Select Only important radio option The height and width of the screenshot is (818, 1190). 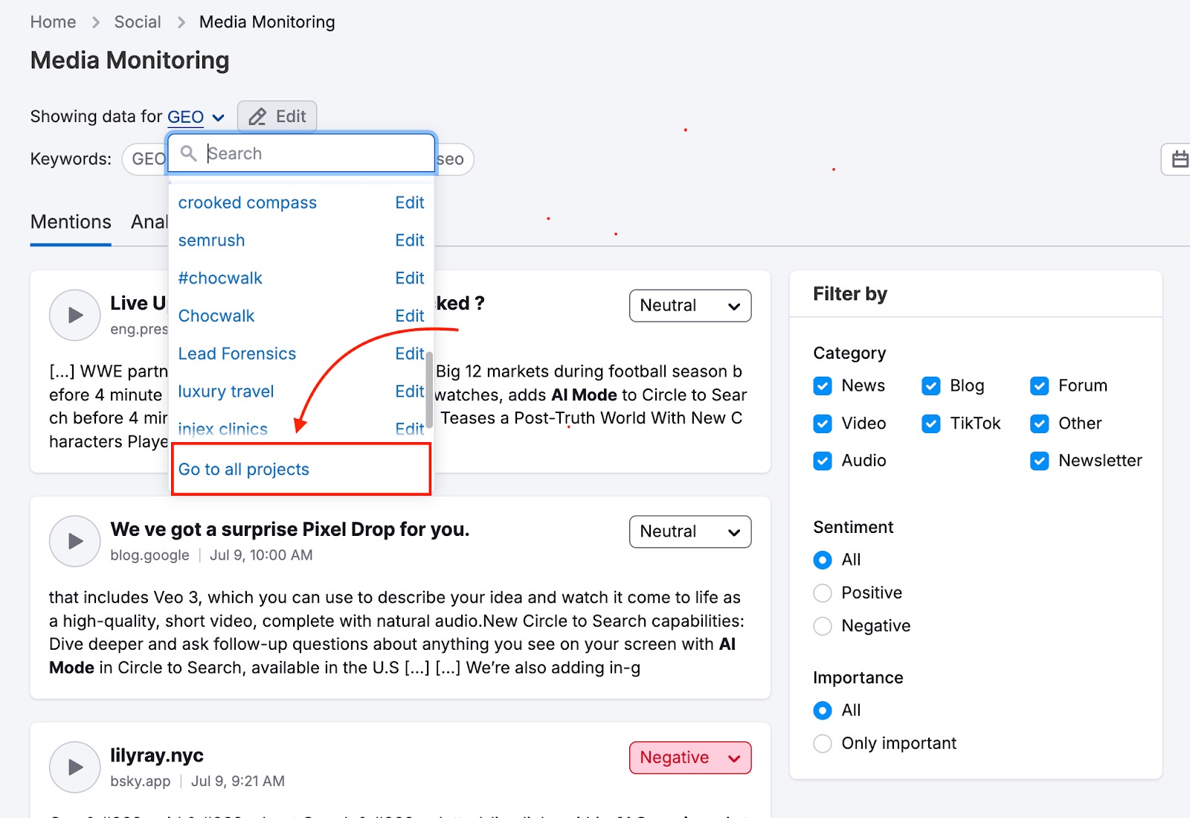[823, 744]
